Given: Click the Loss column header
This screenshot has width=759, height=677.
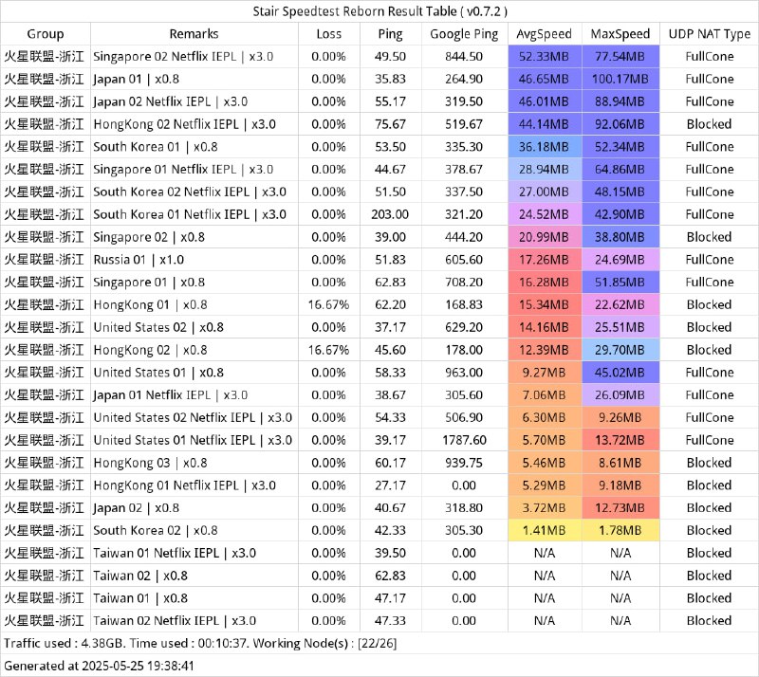Looking at the screenshot, I should click(x=328, y=34).
